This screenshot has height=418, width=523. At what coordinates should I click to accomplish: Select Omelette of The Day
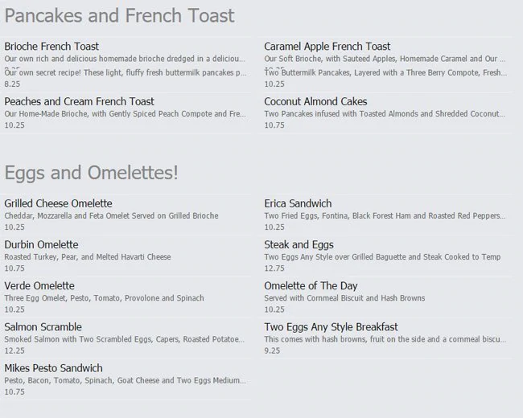[311, 285]
